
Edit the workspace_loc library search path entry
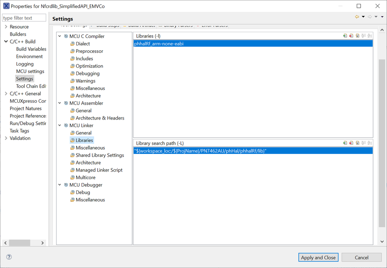tap(357, 143)
